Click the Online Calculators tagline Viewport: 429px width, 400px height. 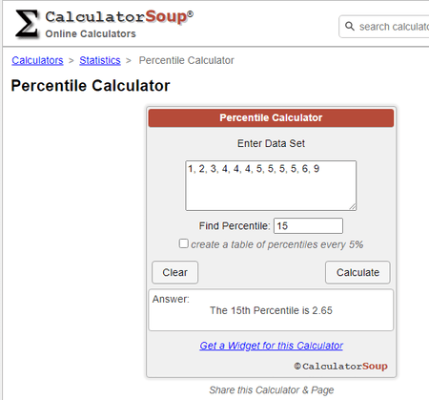(91, 33)
